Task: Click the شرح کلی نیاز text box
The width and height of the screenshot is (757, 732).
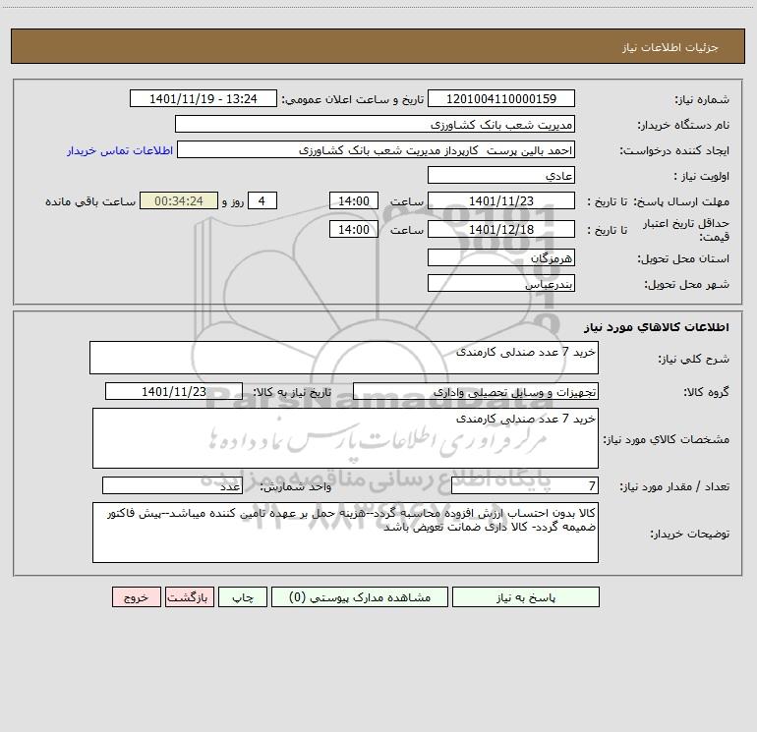Action: pos(344,358)
